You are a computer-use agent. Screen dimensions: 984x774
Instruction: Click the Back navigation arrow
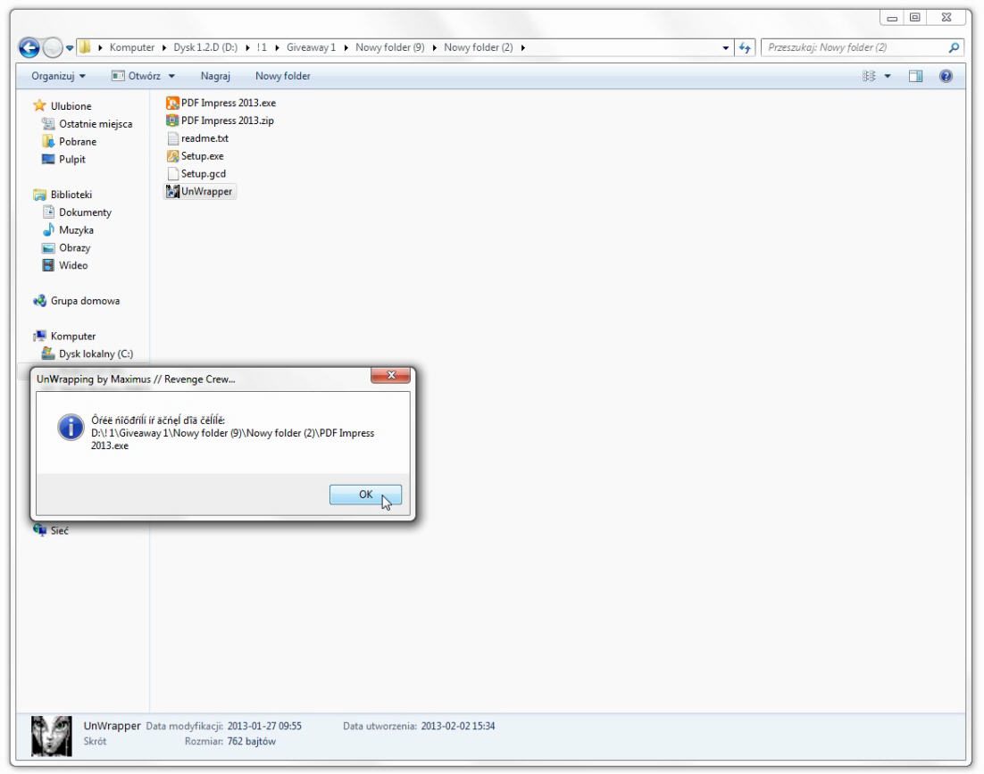tap(29, 47)
